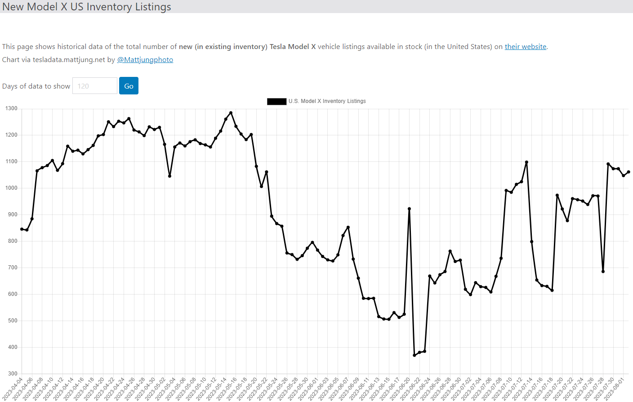
Task: Open the 'their website' link
Action: tap(525, 46)
